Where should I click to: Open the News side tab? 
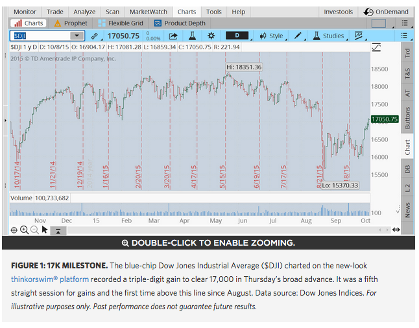[407, 210]
